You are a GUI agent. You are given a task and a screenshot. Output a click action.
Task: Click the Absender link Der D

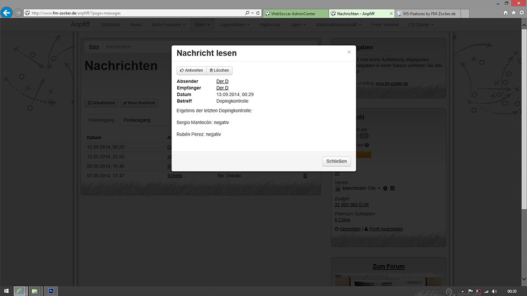point(222,81)
